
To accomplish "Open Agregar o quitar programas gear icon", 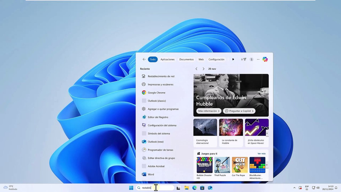I will tap(144, 109).
